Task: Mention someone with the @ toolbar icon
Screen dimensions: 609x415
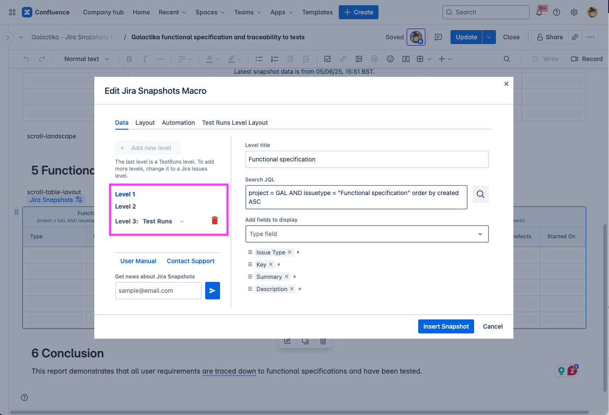Action: coord(374,58)
